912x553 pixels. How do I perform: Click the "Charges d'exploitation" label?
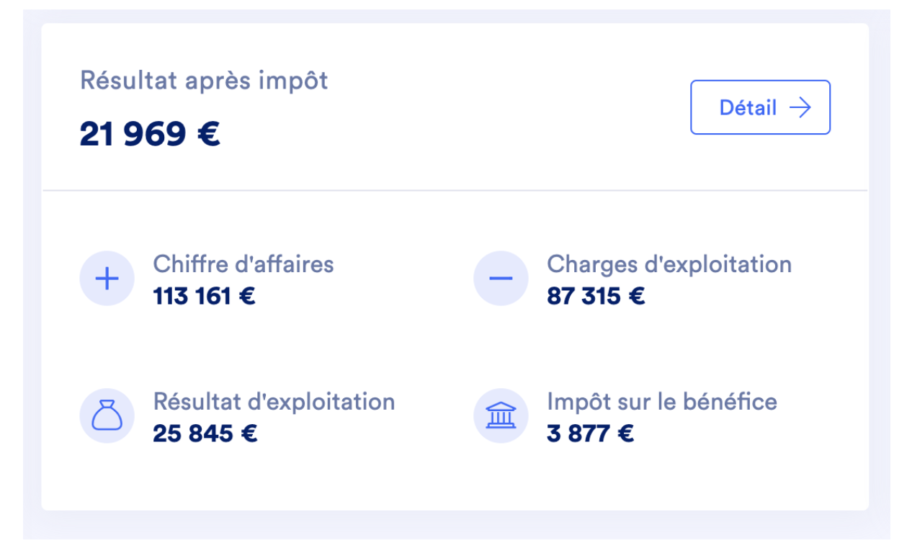coord(669,264)
